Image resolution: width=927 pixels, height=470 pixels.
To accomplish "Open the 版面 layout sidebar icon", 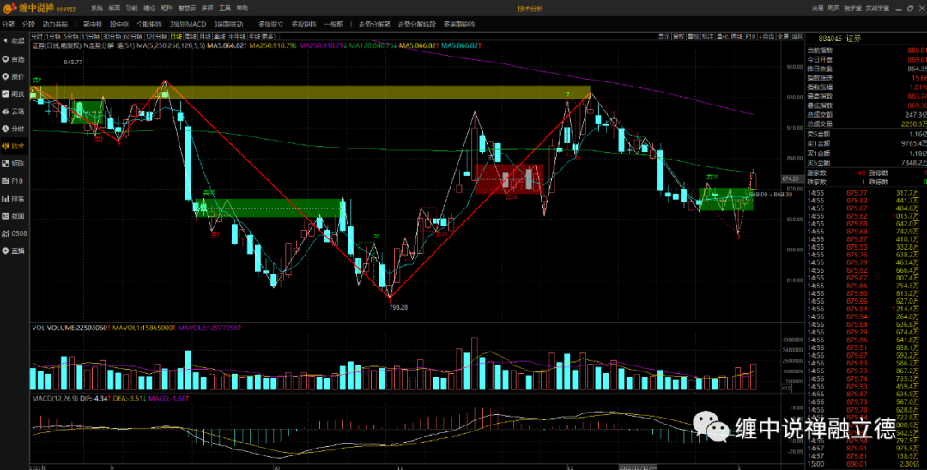I will 15,215.
